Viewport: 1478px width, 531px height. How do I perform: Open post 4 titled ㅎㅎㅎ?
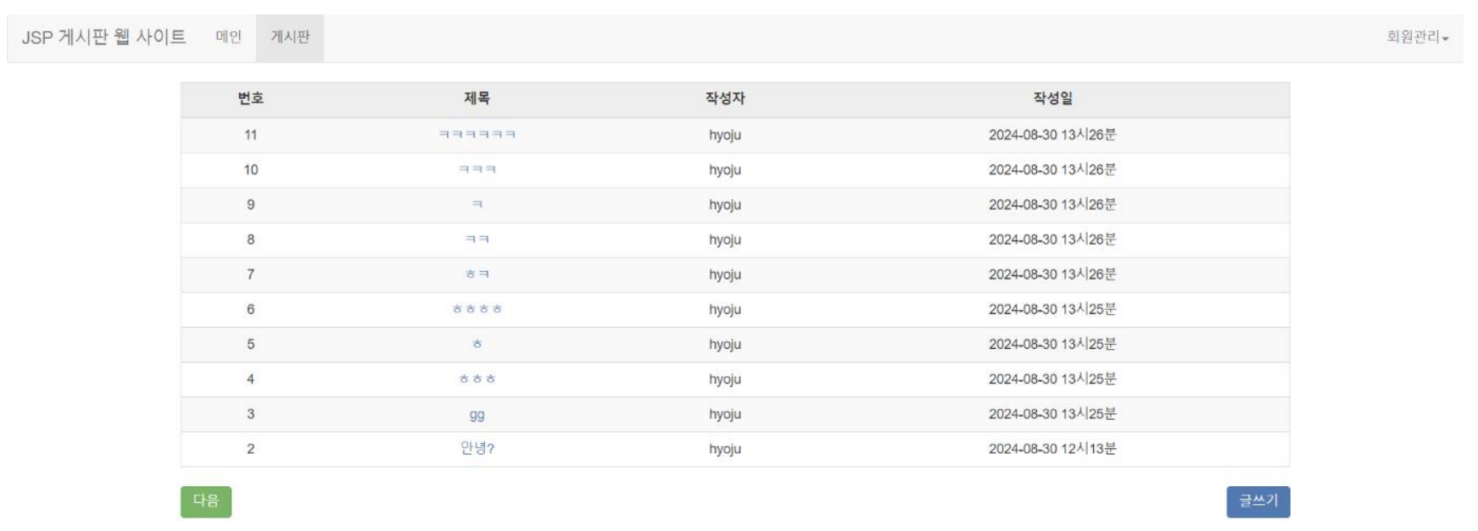tap(477, 379)
